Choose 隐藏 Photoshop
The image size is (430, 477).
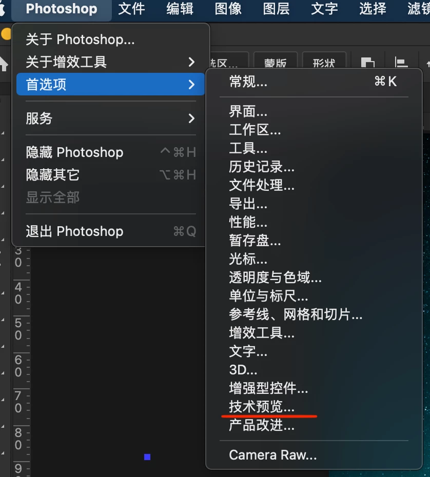pyautogui.click(x=110, y=152)
